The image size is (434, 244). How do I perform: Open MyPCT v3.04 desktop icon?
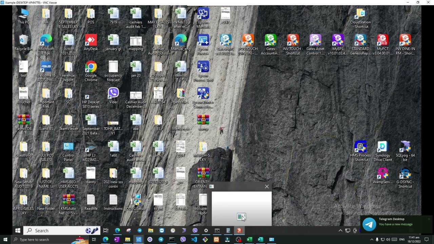click(x=382, y=45)
